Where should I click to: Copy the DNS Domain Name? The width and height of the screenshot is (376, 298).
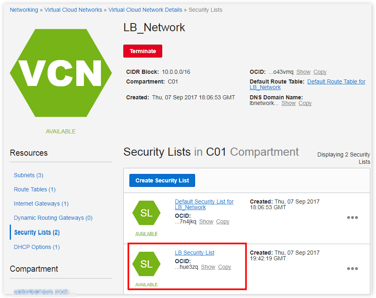pos(305,103)
